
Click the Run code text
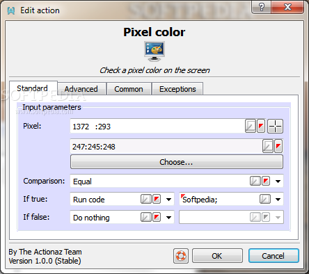(89, 200)
